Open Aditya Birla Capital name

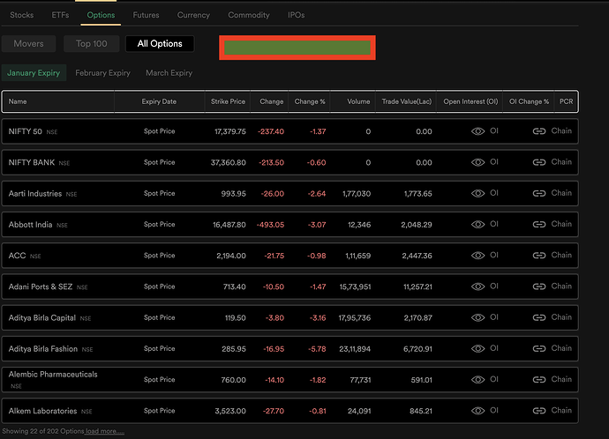[42, 317]
